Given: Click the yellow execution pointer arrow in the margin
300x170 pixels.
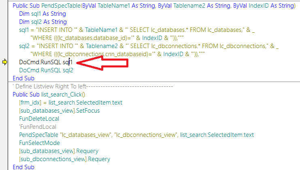Looking at the screenshot, I should coord(5,62).
